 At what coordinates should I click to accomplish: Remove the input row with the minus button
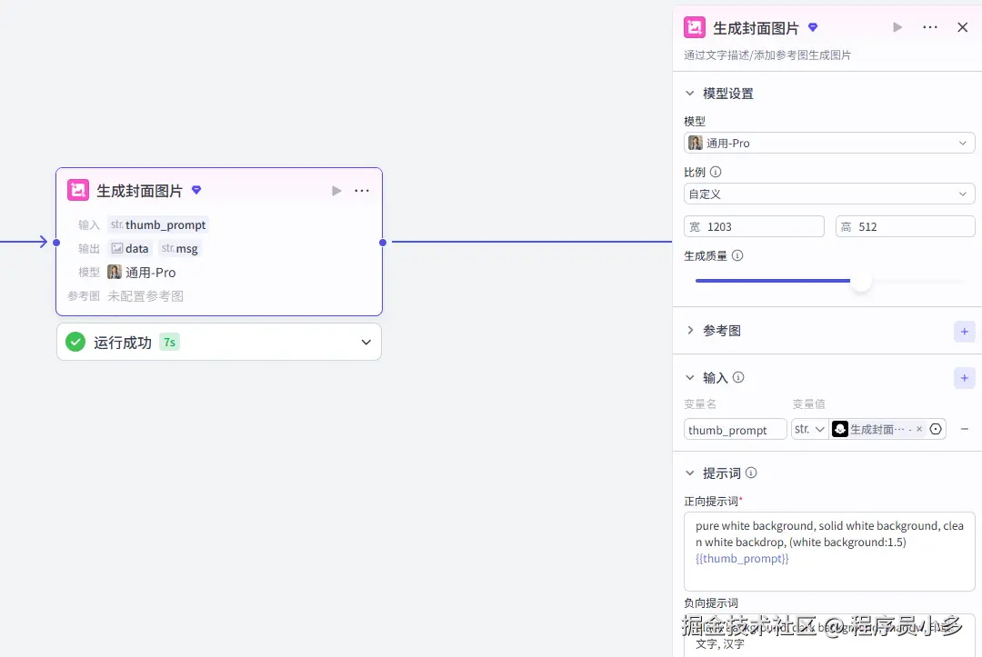965,428
